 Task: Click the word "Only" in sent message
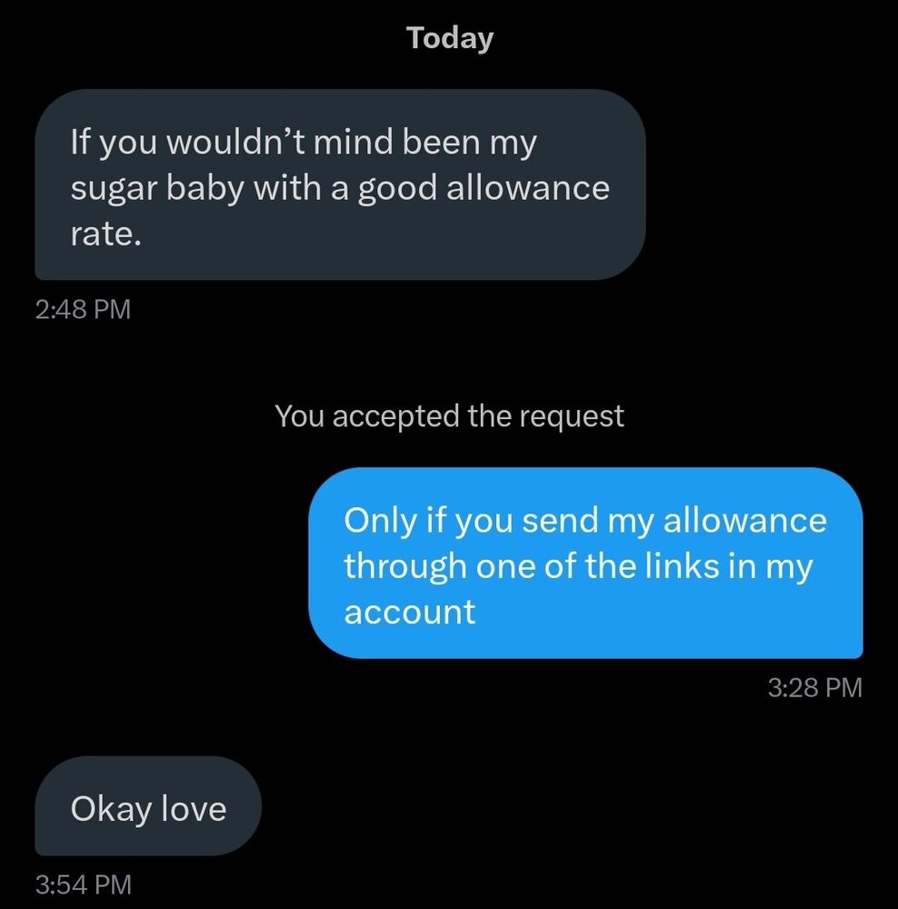[x=380, y=520]
